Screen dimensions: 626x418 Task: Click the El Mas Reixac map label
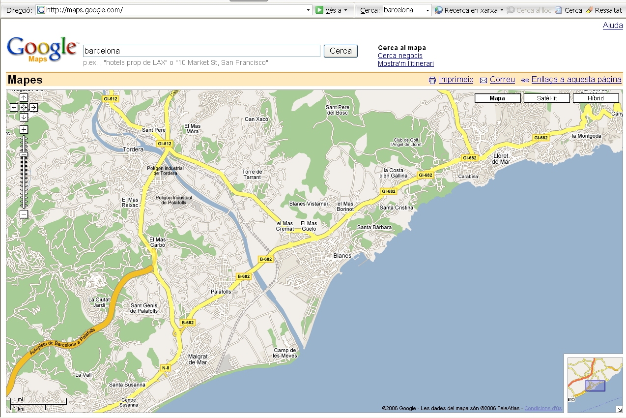[130, 203]
